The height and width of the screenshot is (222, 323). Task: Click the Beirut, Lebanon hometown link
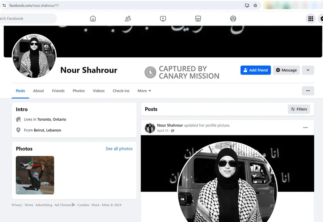coord(47,130)
